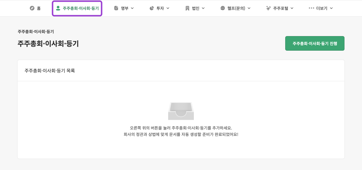Click the compass icon next to 홈
Viewport: 362px width, 170px height.
click(x=32, y=8)
